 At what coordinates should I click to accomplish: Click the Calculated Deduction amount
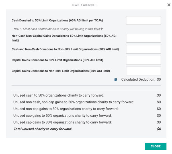point(159,80)
